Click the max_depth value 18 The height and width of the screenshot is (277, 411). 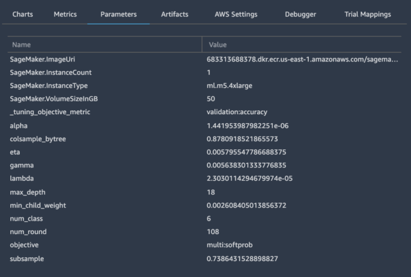(x=211, y=192)
